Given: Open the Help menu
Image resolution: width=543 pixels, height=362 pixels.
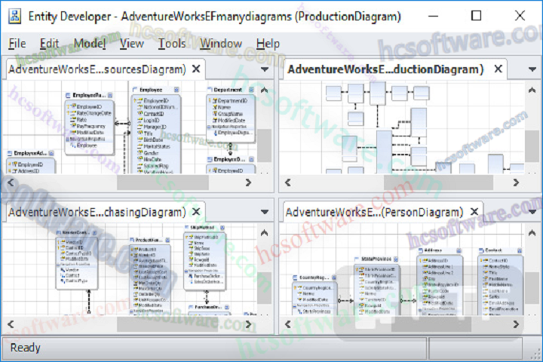Looking at the screenshot, I should coord(268,44).
